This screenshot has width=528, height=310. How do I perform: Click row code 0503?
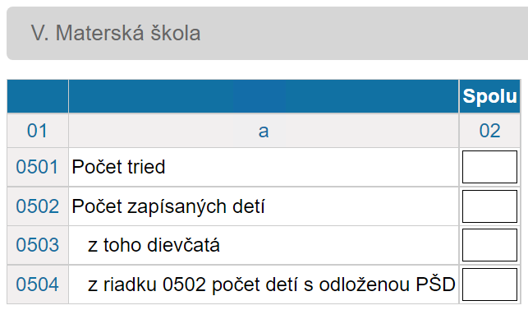38,245
